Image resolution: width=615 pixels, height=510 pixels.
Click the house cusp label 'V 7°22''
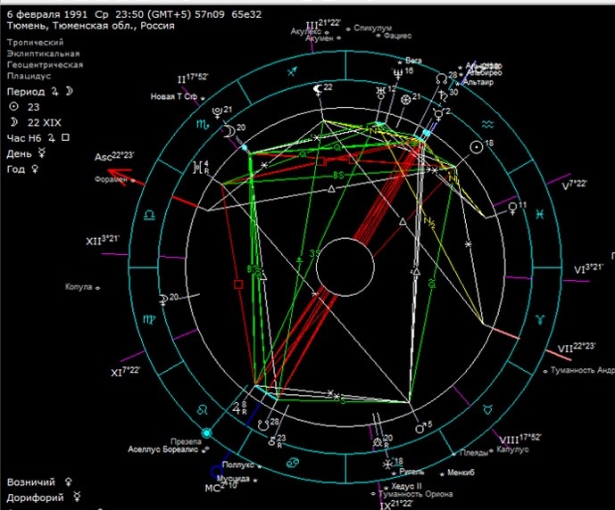pyautogui.click(x=574, y=185)
